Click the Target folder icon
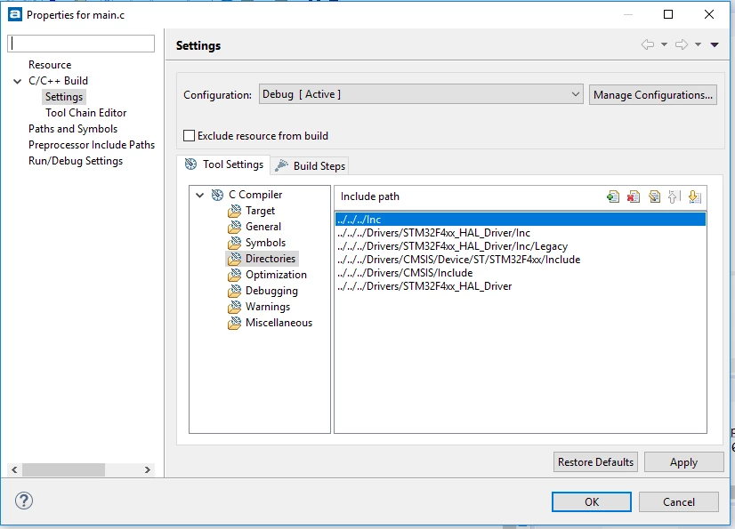The image size is (735, 529). pyautogui.click(x=234, y=211)
